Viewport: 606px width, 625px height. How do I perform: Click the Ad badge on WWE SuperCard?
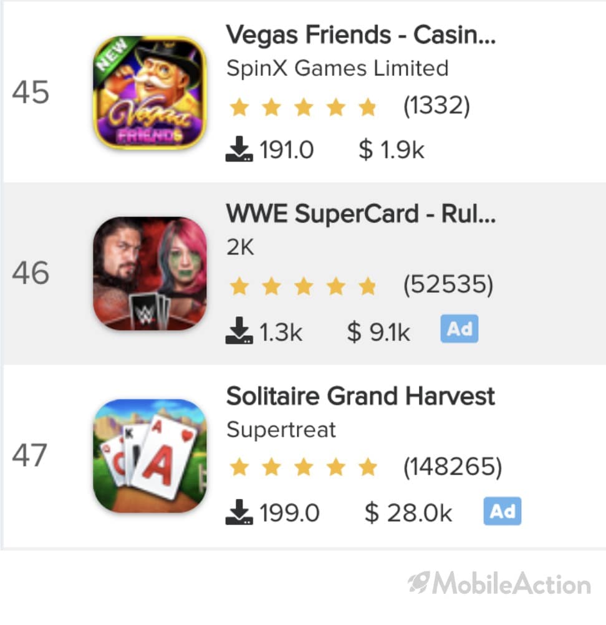[x=459, y=329]
